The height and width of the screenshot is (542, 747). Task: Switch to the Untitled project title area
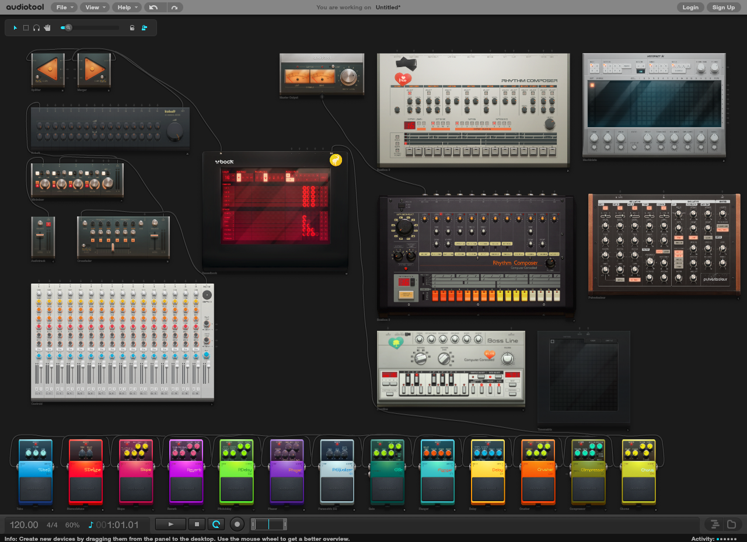coord(388,7)
